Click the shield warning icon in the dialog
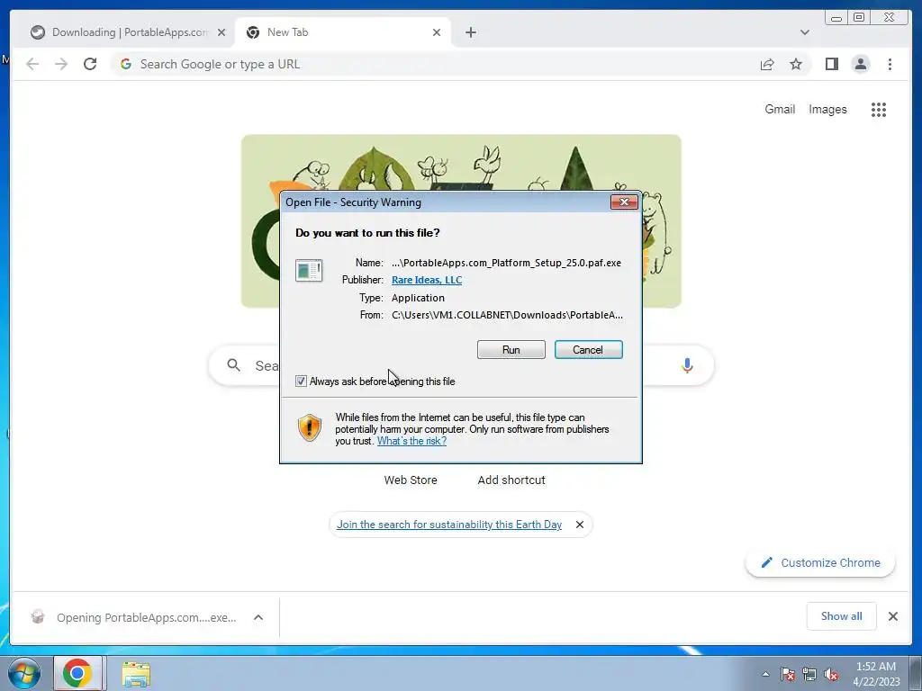The width and height of the screenshot is (922, 691). coord(310,427)
